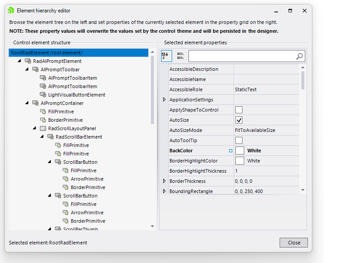The height and width of the screenshot is (263, 342).
Task: Select the RadScrollBarElement tree item
Action: point(79,137)
